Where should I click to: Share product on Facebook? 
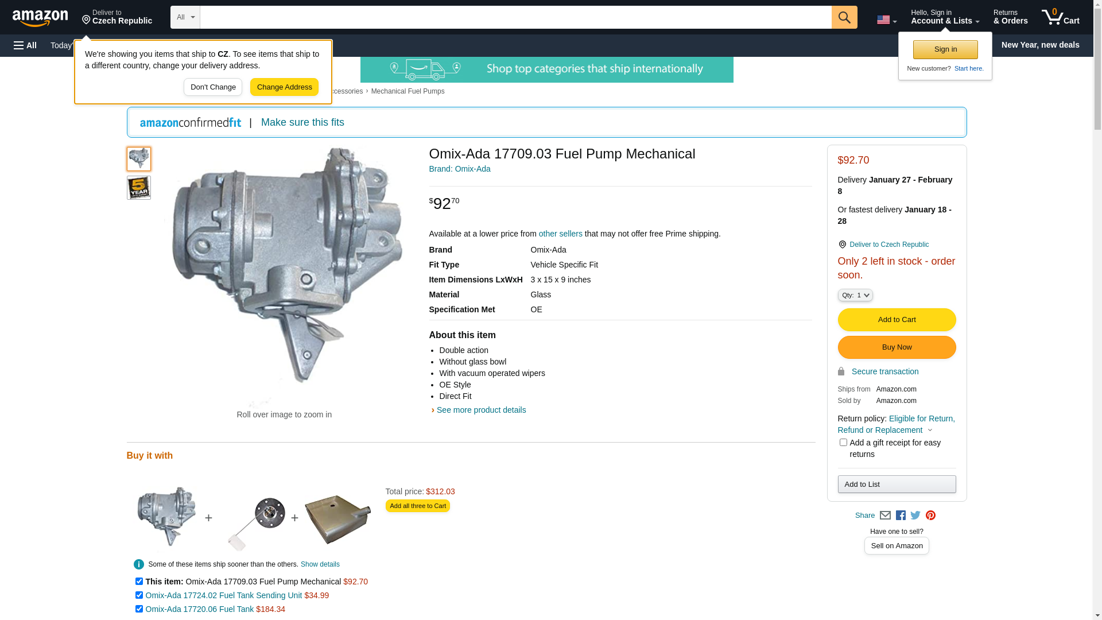coord(901,516)
